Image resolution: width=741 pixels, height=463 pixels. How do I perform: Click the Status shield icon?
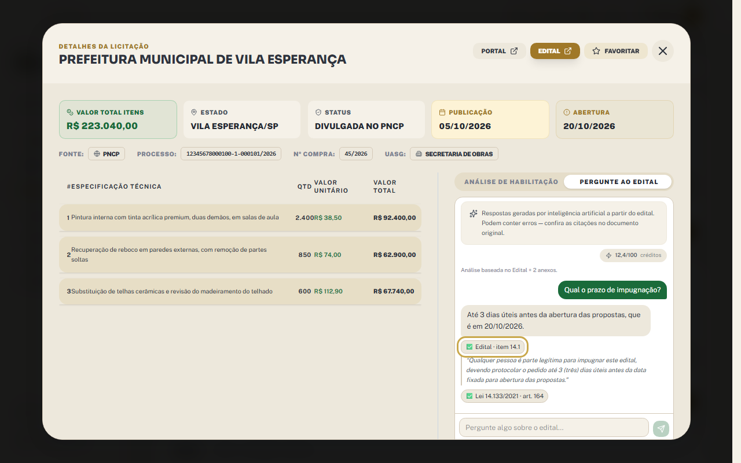(x=318, y=112)
